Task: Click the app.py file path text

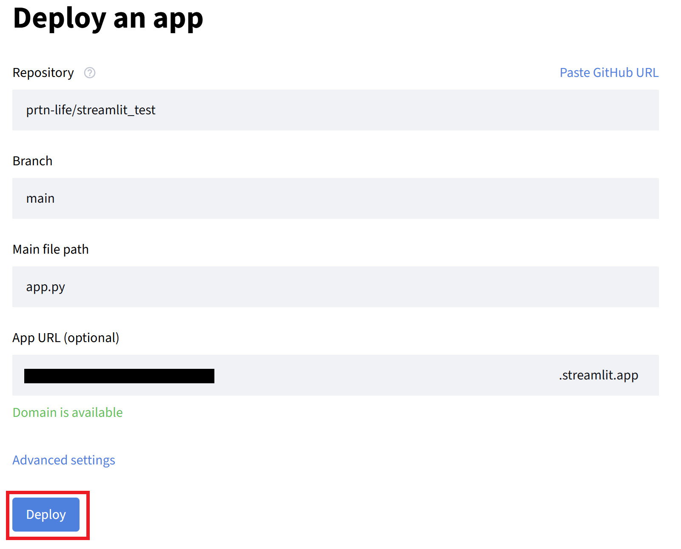Action: (x=46, y=287)
